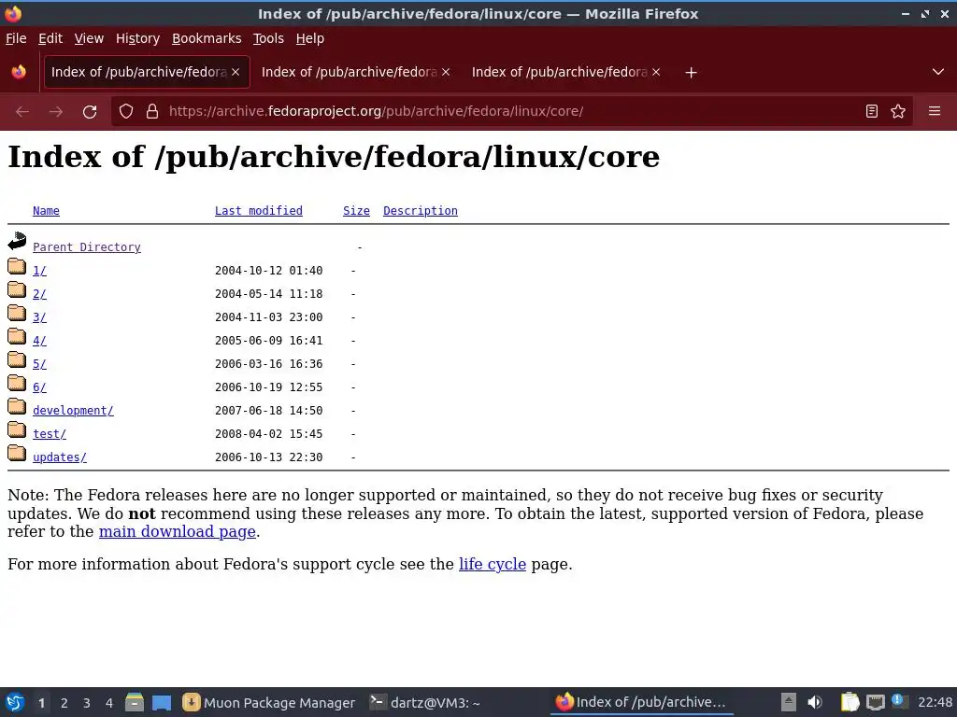Sort listing by Name column
Screen dimensions: 957x717
point(46,211)
